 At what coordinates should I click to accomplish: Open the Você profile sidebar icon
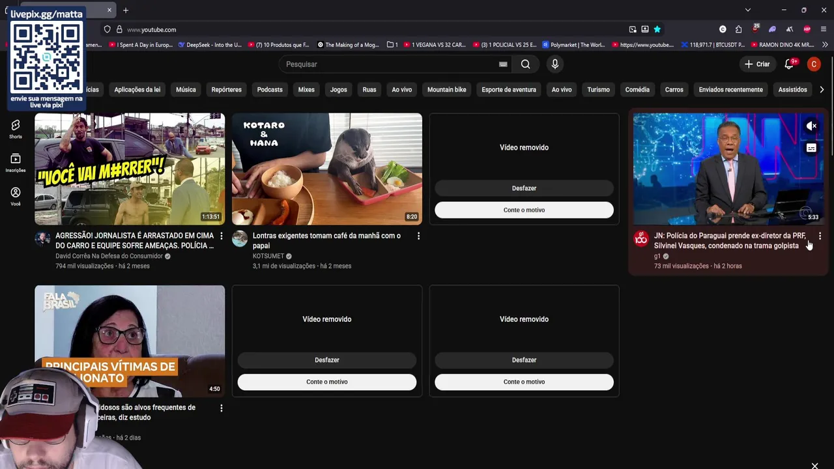[x=16, y=197]
